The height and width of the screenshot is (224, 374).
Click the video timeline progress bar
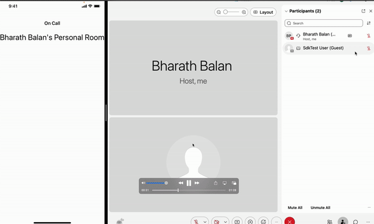(x=189, y=190)
